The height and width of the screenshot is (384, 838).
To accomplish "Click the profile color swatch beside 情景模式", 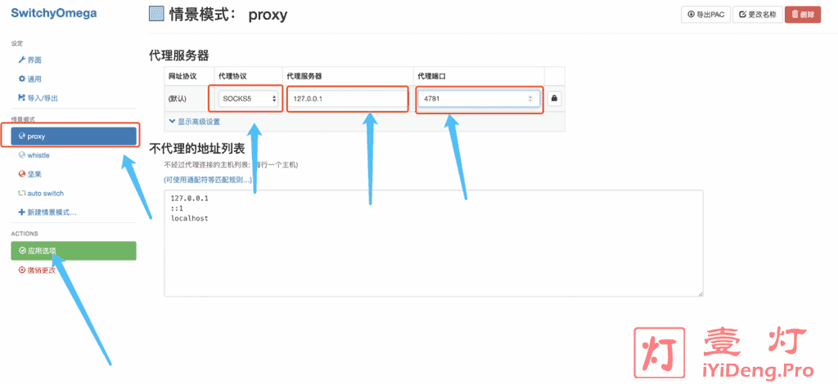I will [156, 14].
